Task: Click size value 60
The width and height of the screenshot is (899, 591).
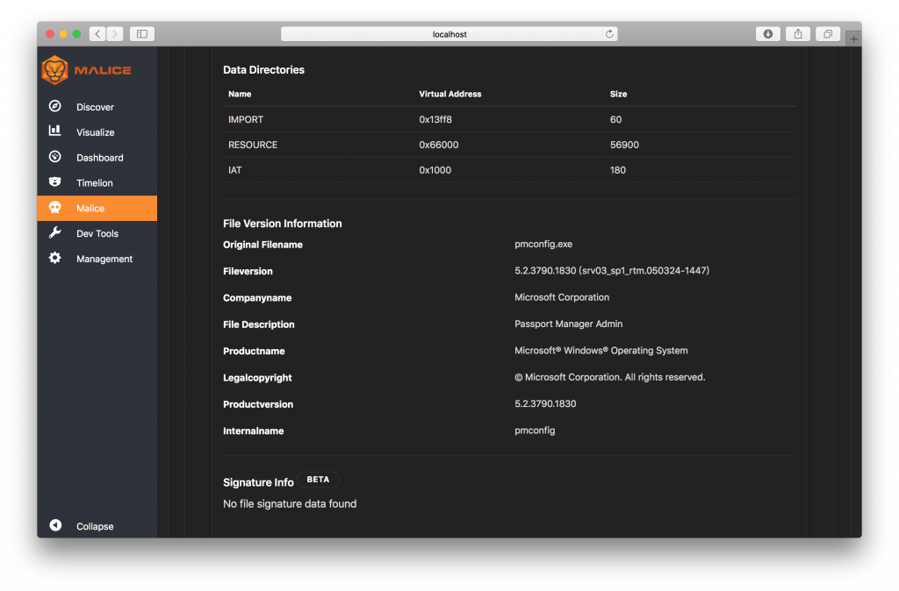Action: tap(615, 119)
